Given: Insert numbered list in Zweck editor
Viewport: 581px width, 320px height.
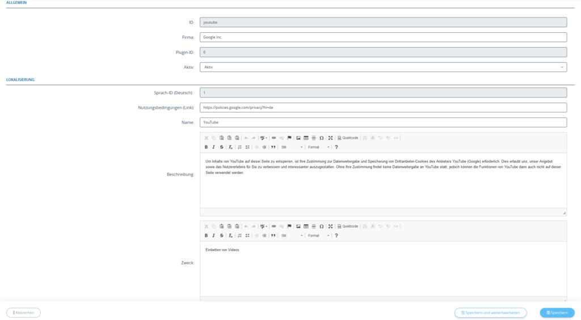Looking at the screenshot, I should [x=240, y=236].
